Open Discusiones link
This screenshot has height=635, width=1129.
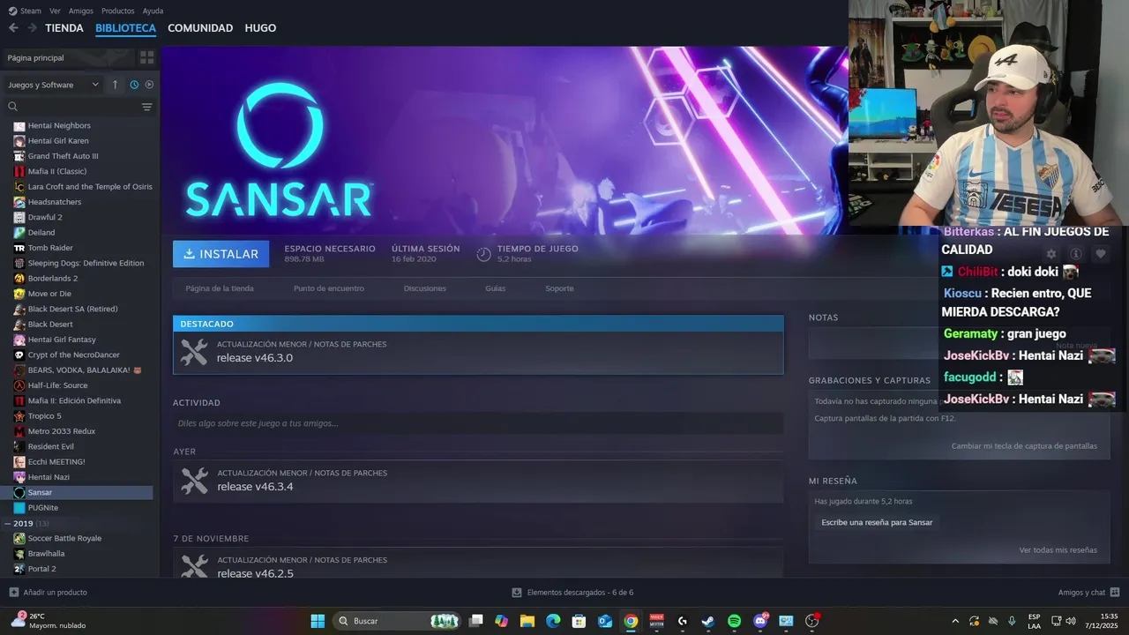click(425, 288)
